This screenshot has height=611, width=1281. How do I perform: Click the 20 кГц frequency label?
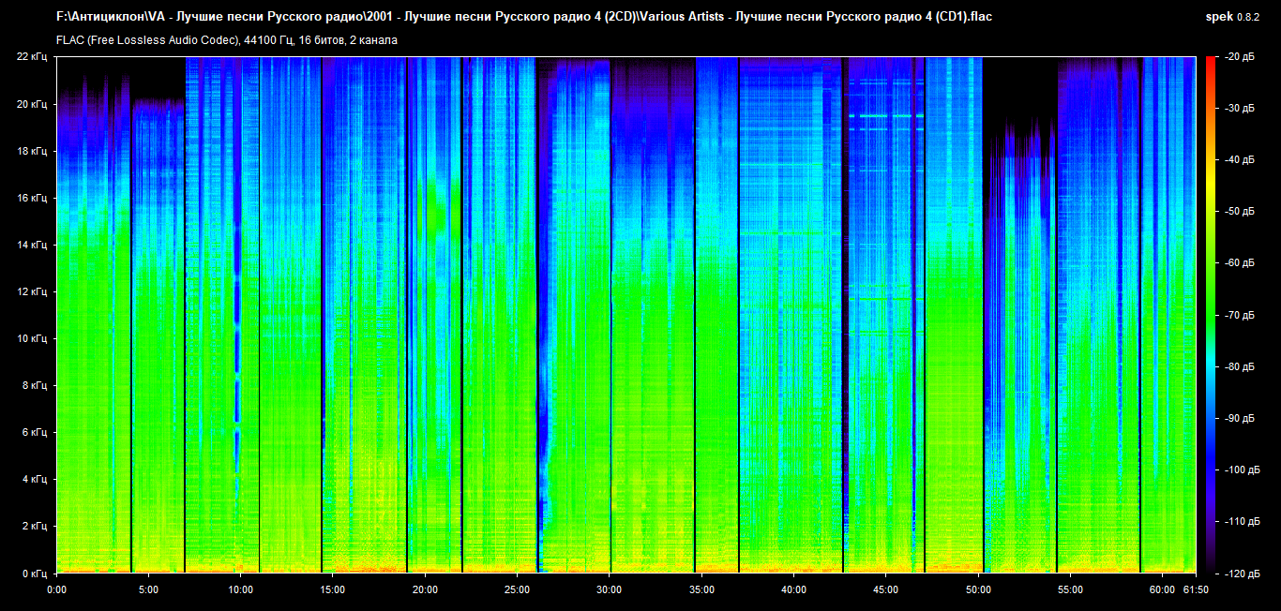(33, 104)
